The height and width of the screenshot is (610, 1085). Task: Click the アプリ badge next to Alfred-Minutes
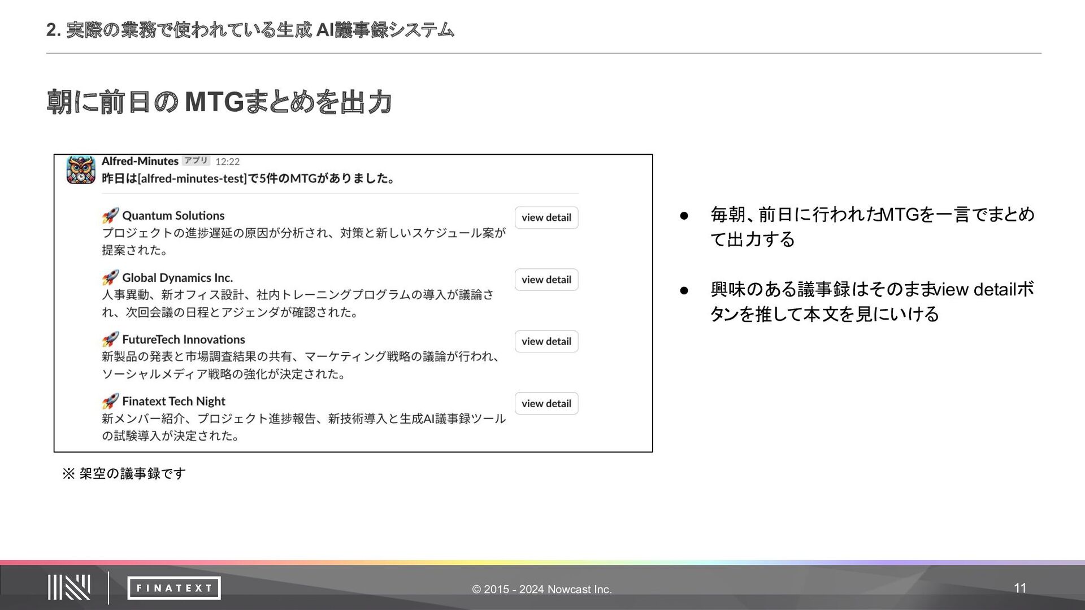[x=196, y=161]
